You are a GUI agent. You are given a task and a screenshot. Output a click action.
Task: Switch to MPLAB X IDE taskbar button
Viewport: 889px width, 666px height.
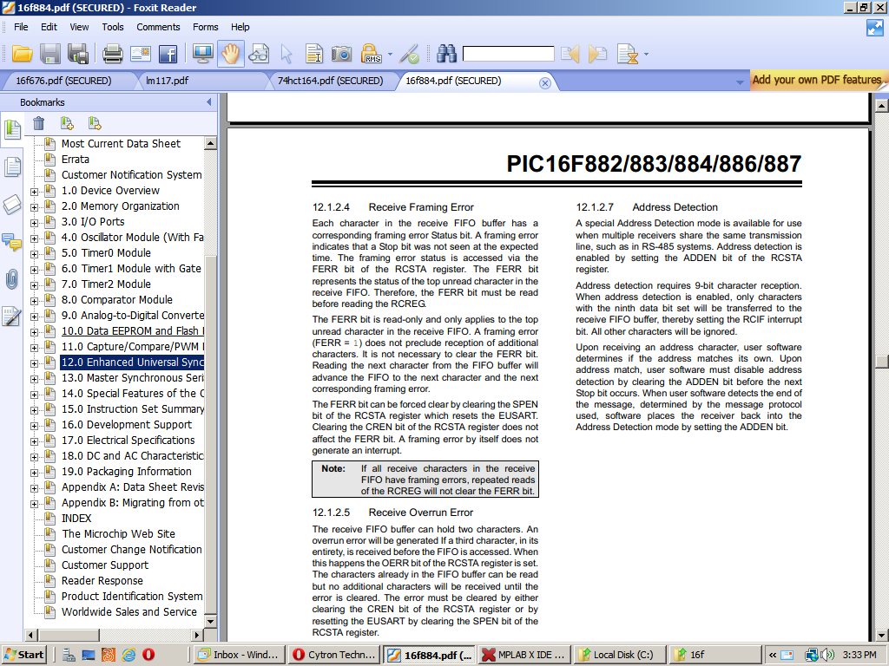[524, 655]
